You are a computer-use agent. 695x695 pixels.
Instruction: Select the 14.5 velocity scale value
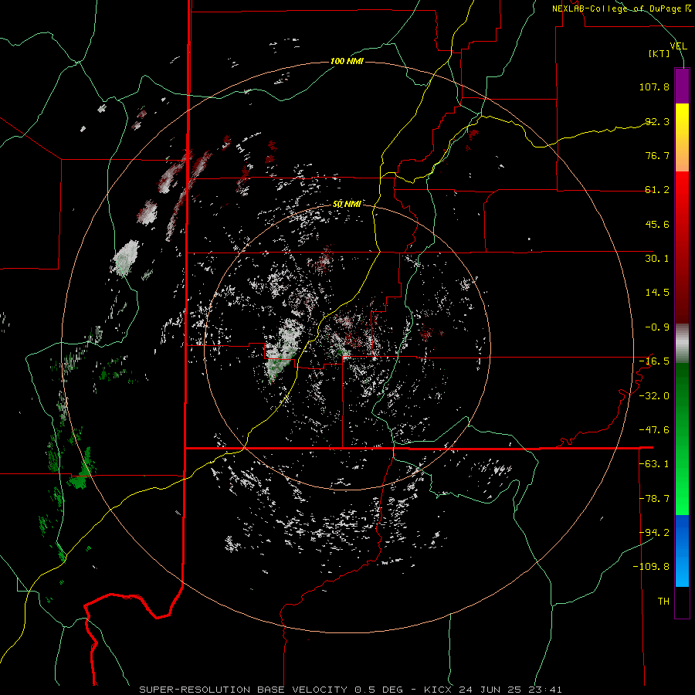pos(657,293)
